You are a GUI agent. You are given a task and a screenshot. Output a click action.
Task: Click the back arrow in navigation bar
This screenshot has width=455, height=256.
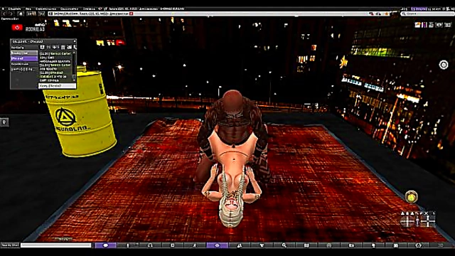4,14
